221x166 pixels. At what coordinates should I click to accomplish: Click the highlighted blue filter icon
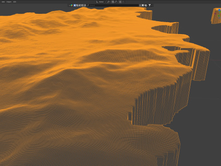point(75,5)
